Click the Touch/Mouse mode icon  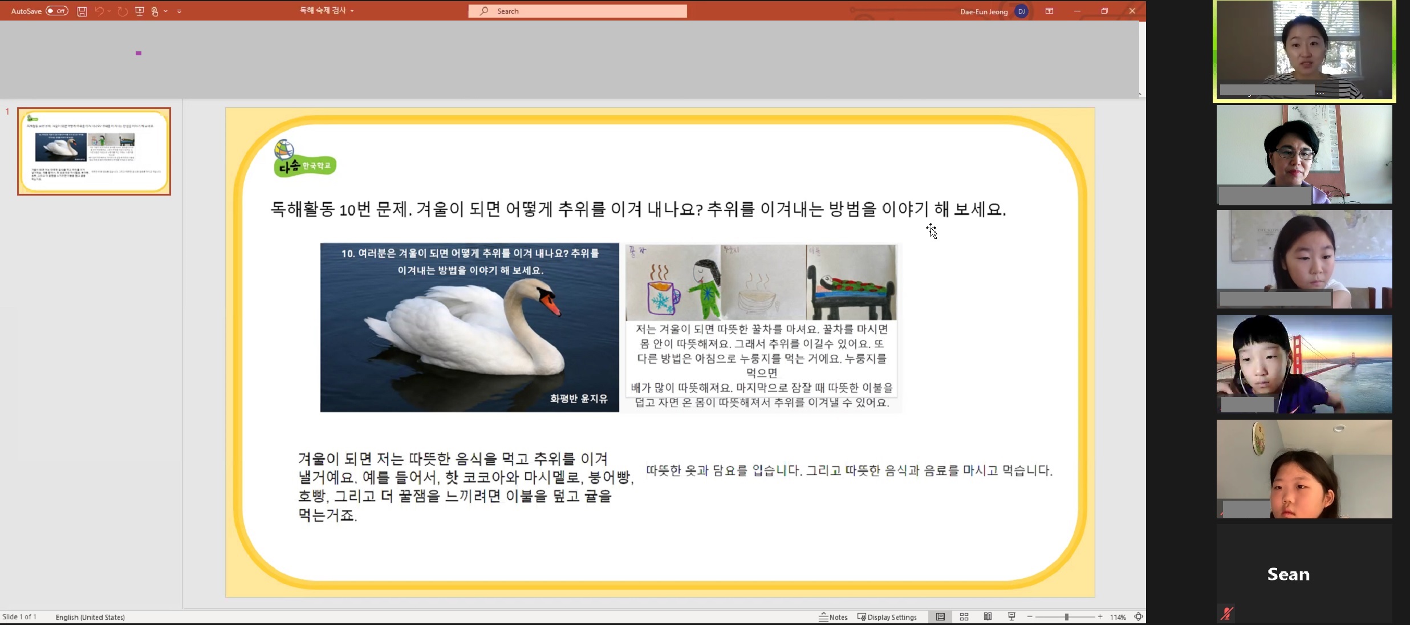tap(155, 11)
